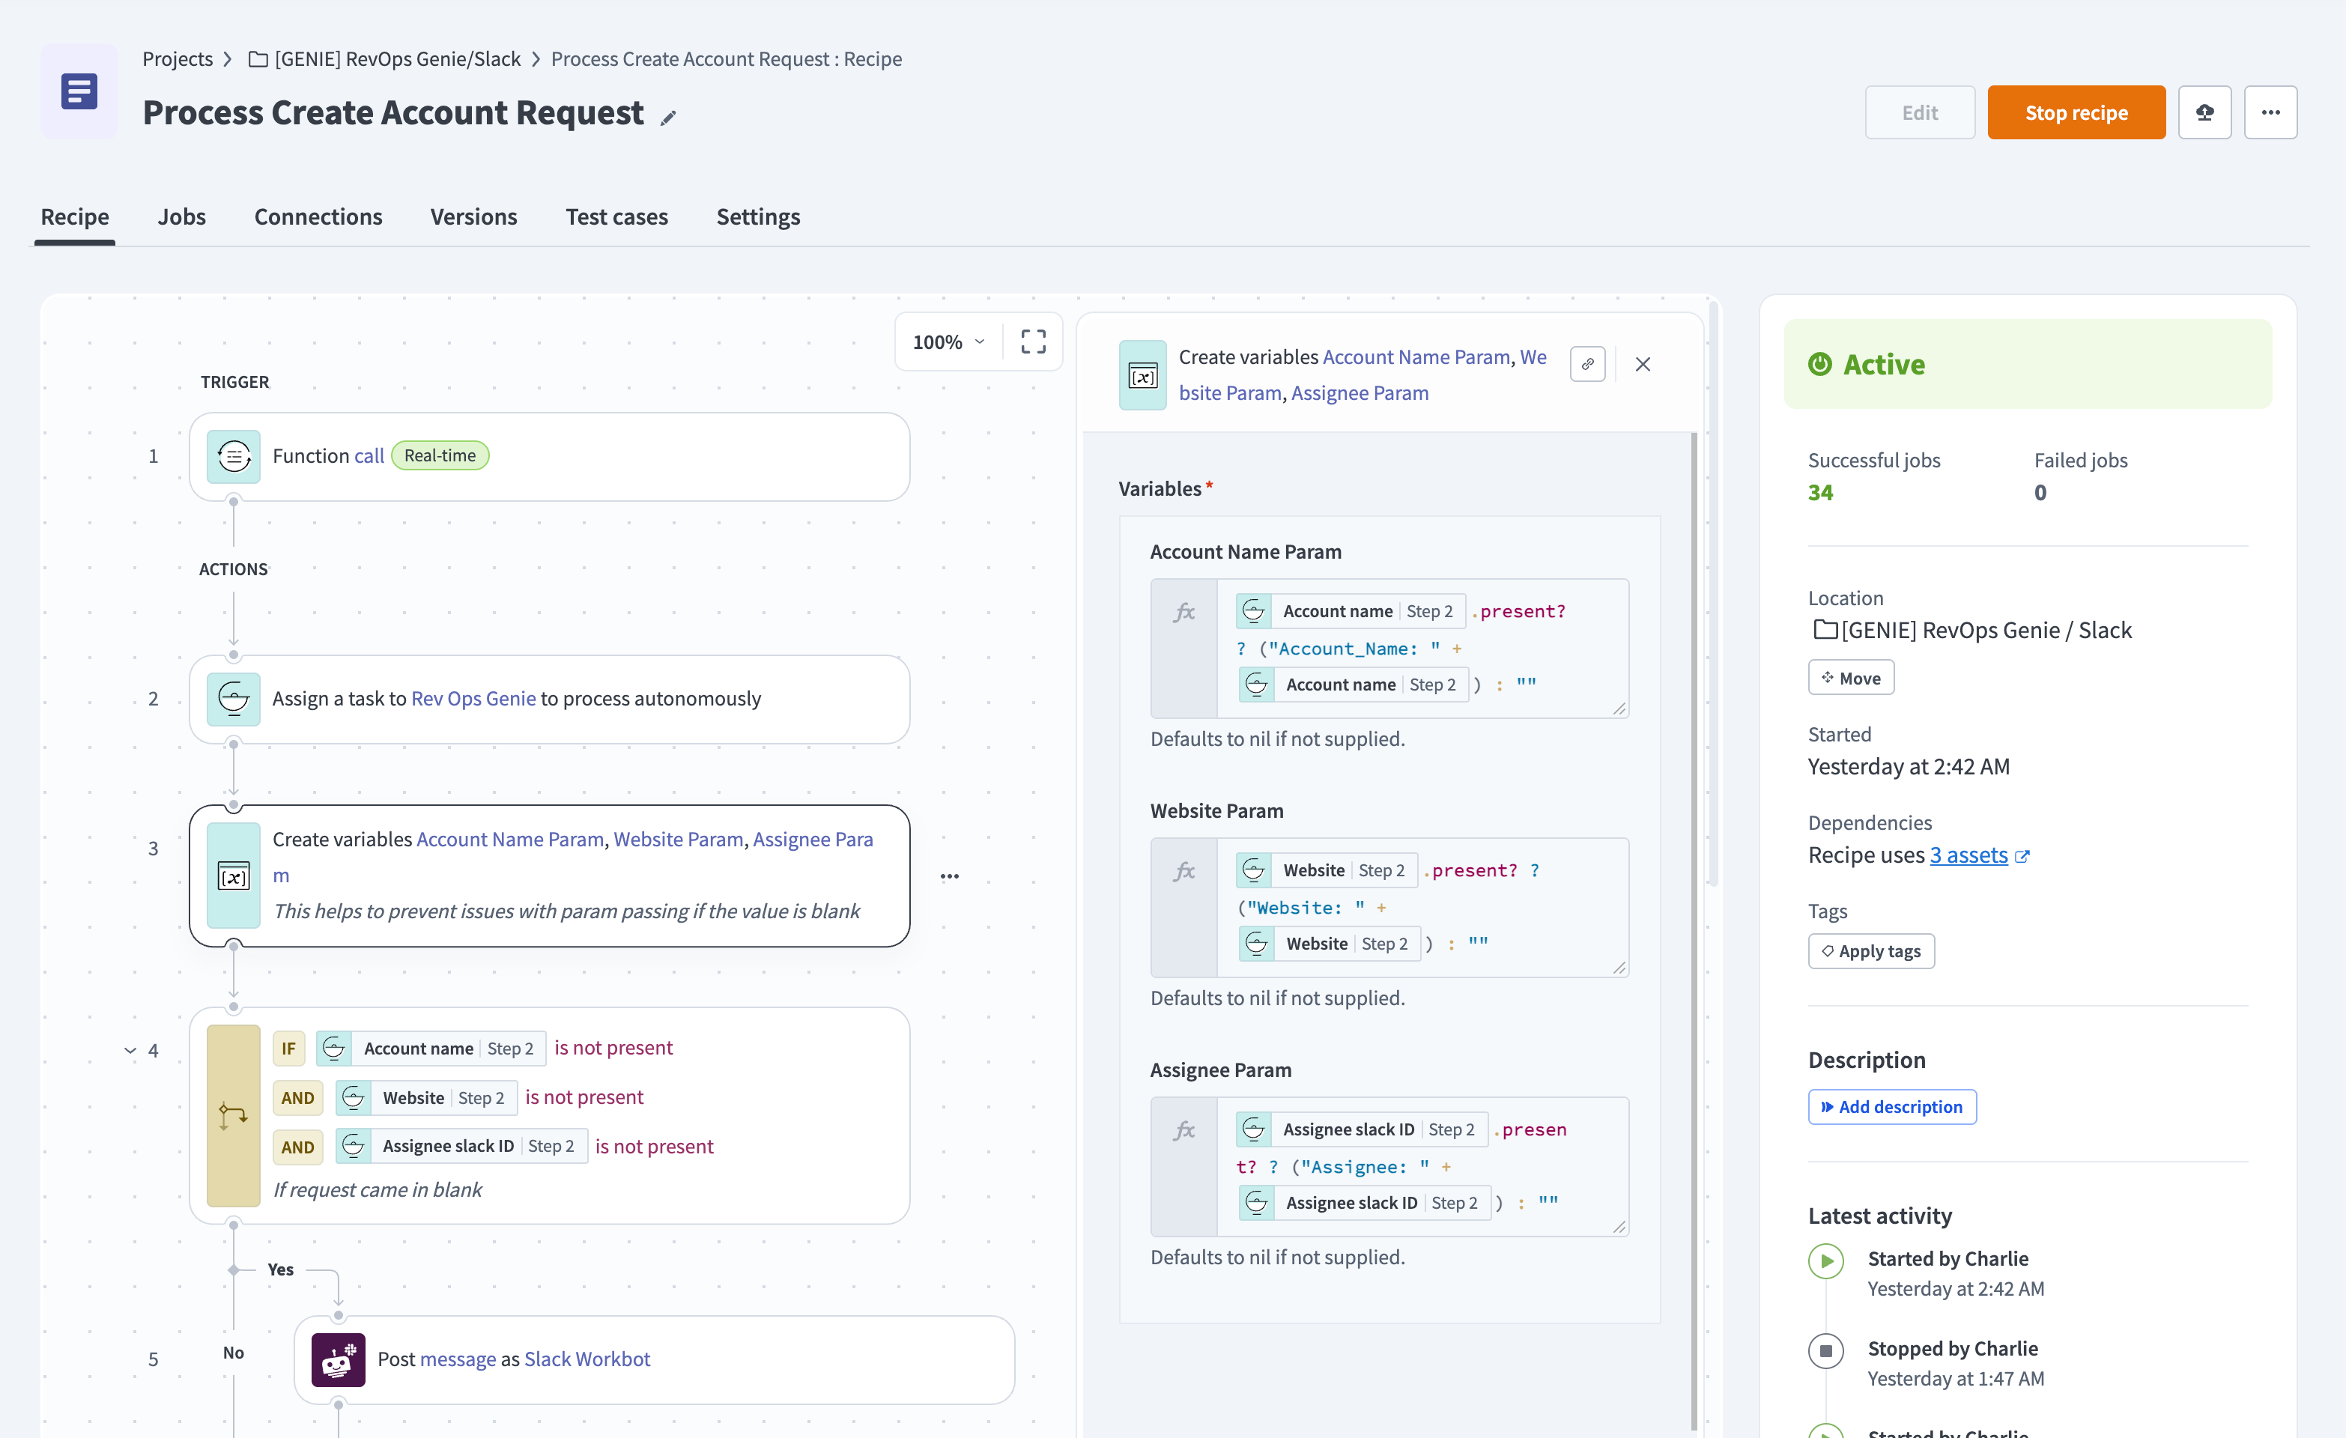This screenshot has height=1438, width=2346.
Task: Expand the Add description link
Action: click(x=1892, y=1107)
